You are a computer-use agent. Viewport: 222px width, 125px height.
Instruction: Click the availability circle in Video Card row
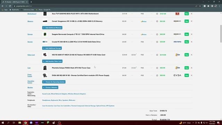pos(157,55)
